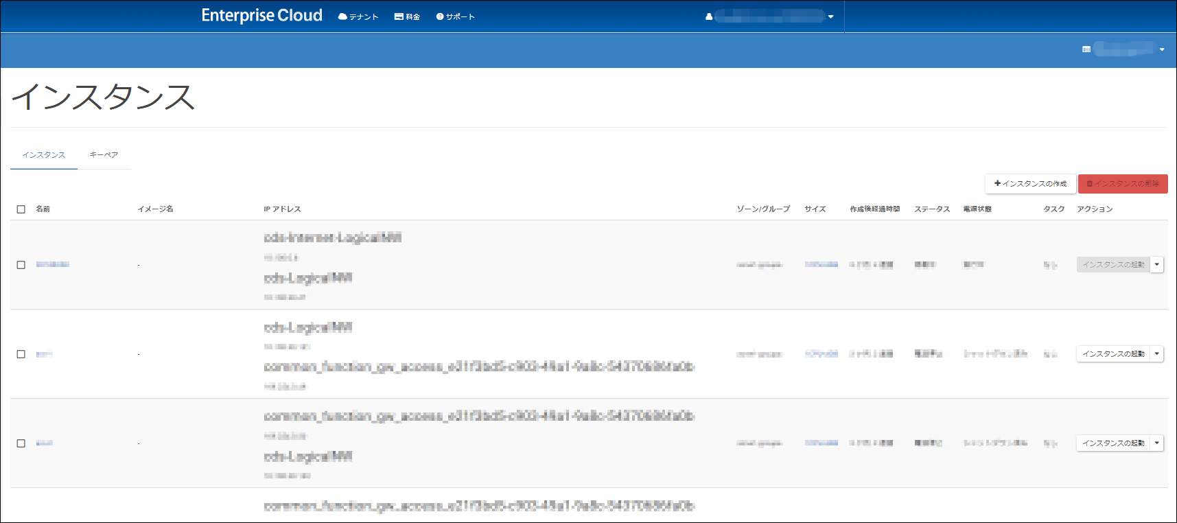The height and width of the screenshot is (523, 1177).
Task: Check the box for the cds-internet-LogicalNW instance row
Action: pos(21,265)
